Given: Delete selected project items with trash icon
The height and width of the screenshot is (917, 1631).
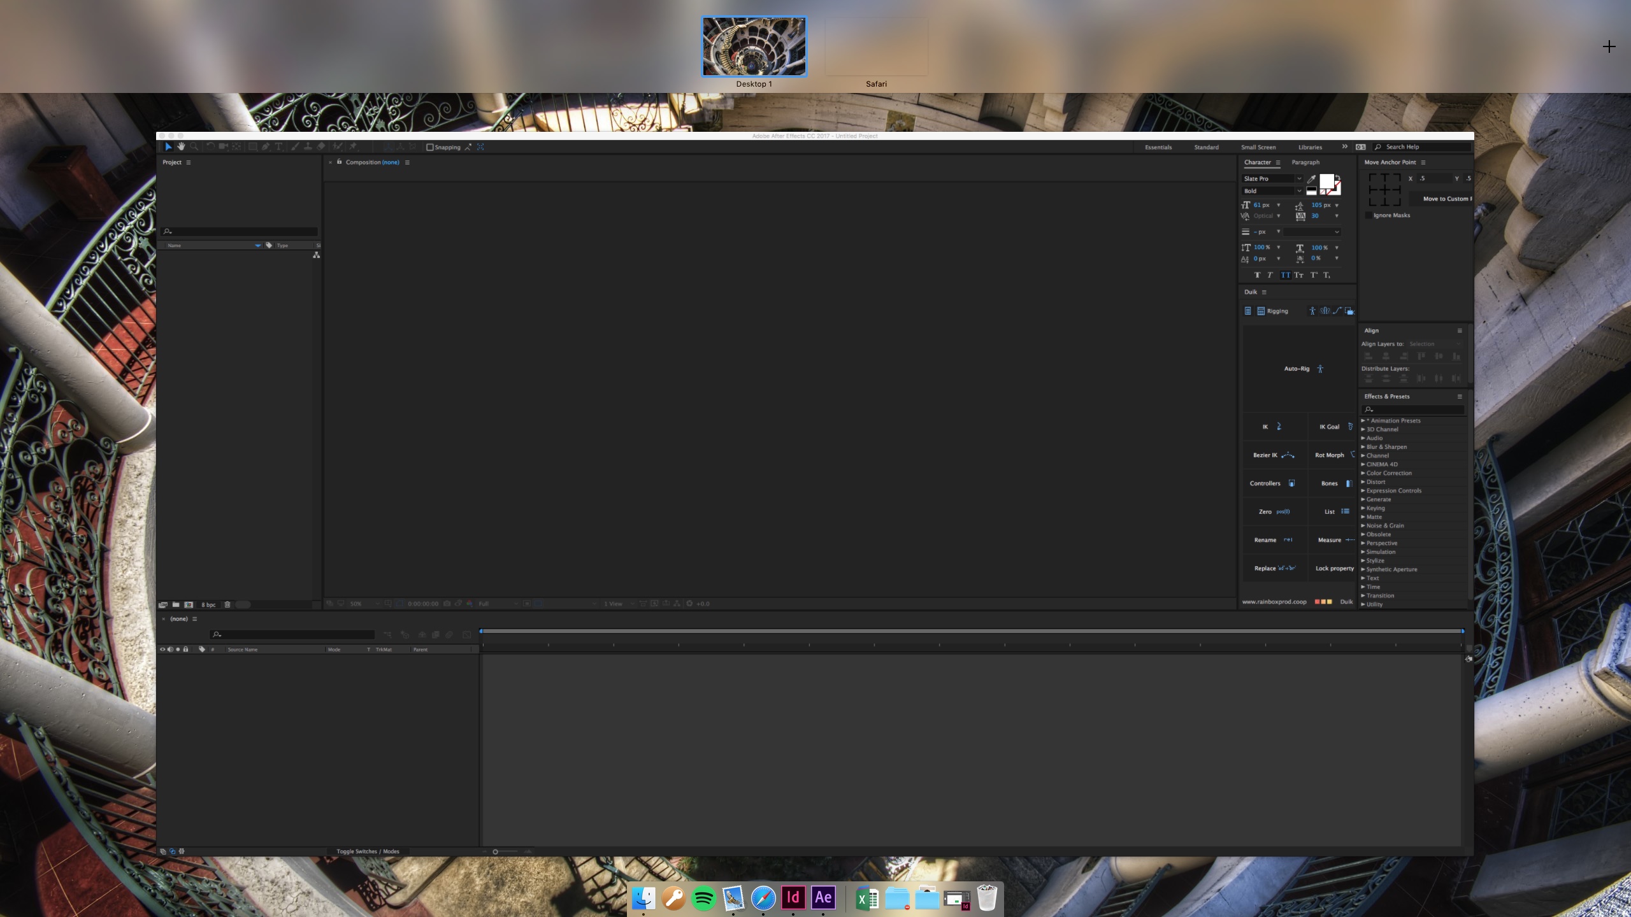Looking at the screenshot, I should point(227,604).
